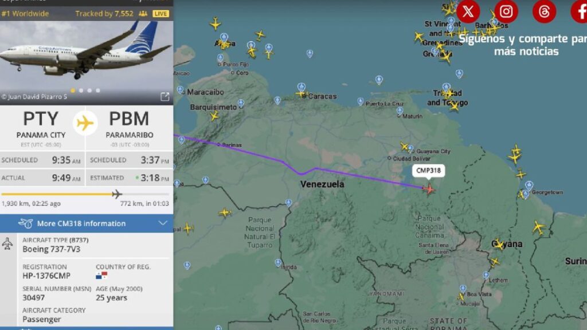Click the Threads social icon
This screenshot has height=330, width=587.
coord(544,11)
